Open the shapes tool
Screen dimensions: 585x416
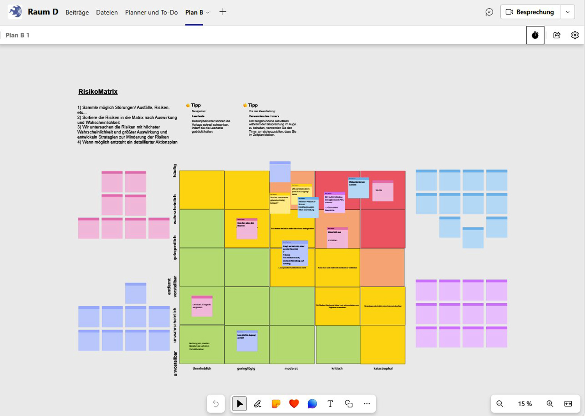coord(349,404)
